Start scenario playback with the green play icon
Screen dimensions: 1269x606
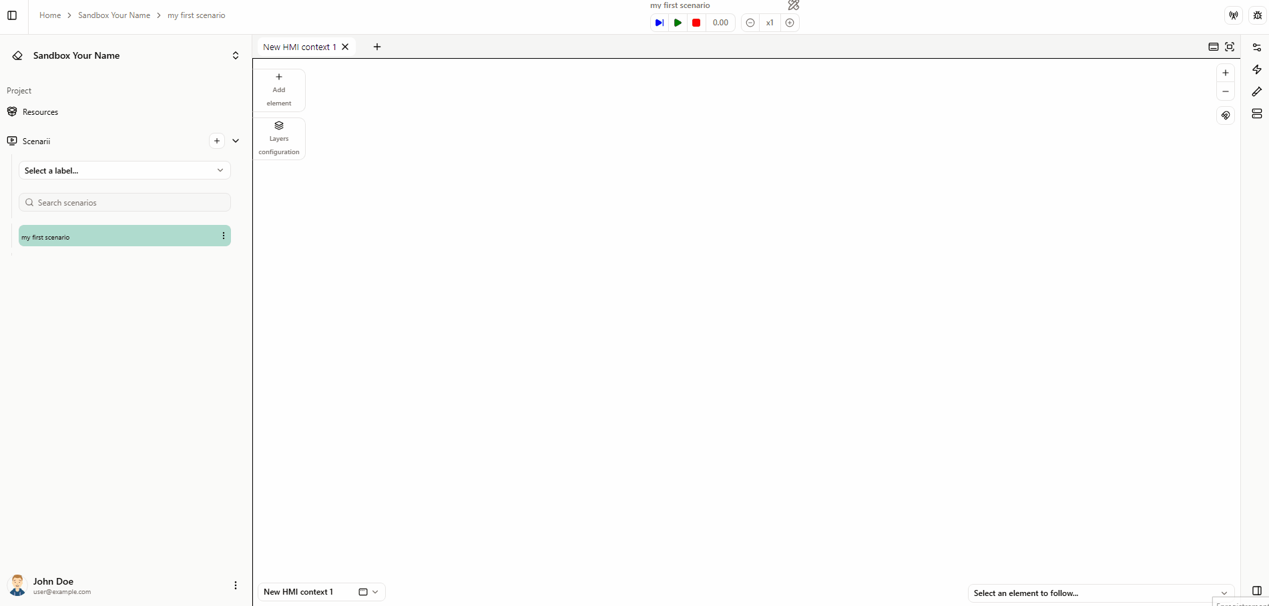(678, 23)
